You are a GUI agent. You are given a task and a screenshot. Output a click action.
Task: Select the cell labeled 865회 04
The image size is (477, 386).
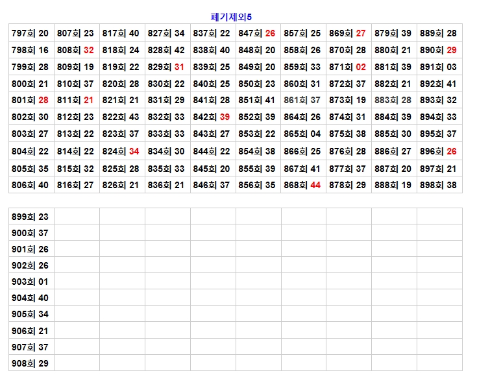point(303,134)
